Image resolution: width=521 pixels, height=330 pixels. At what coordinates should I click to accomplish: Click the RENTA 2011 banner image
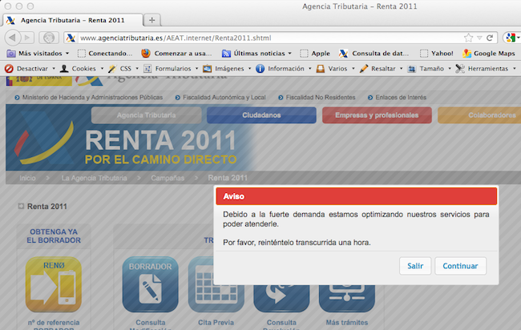tap(130, 138)
